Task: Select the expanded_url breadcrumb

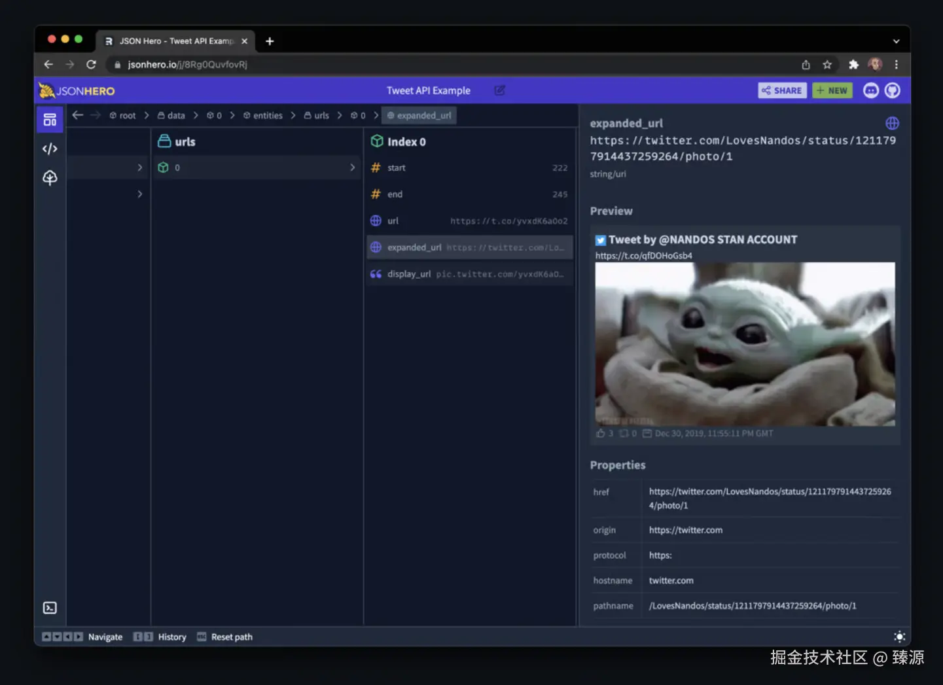Action: click(419, 115)
